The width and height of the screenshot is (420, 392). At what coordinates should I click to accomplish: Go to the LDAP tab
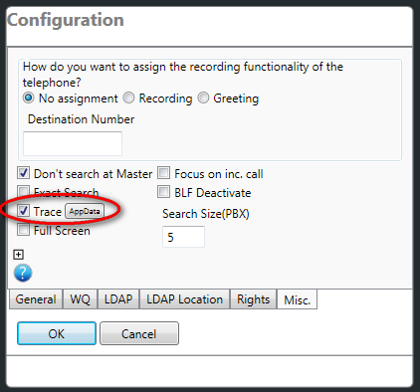pos(118,299)
